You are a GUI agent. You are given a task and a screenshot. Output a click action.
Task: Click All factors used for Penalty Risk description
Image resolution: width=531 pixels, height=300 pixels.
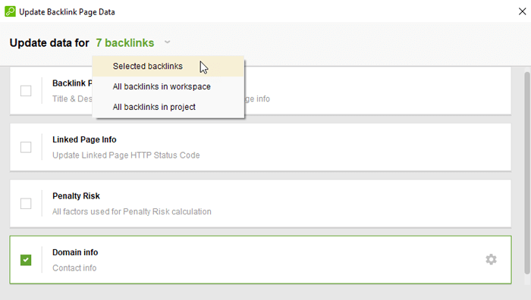132,211
